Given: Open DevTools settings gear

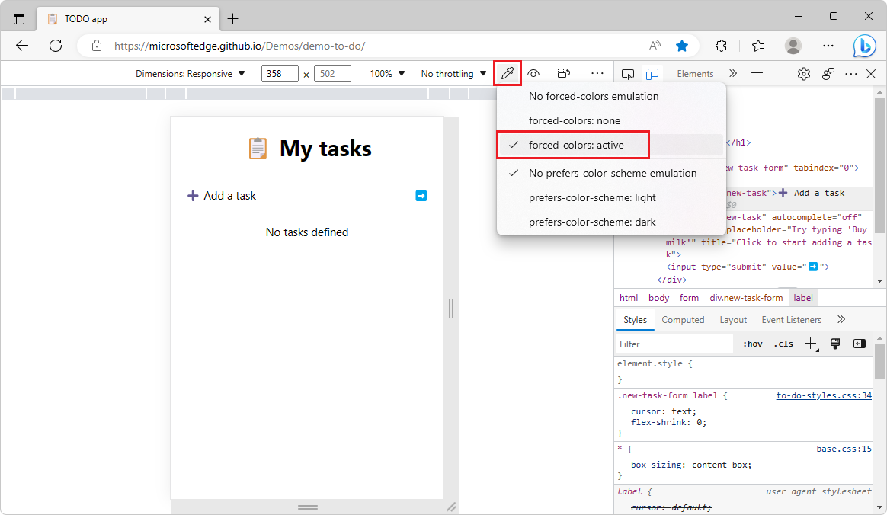Looking at the screenshot, I should coord(804,73).
